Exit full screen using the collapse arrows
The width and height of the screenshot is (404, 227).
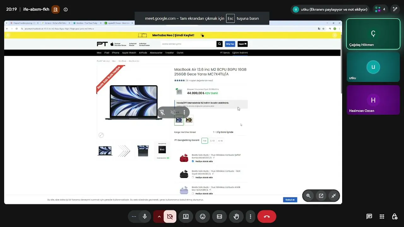334,196
